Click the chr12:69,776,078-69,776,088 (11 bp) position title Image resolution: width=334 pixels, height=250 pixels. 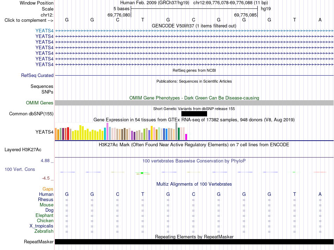(x=231, y=3)
